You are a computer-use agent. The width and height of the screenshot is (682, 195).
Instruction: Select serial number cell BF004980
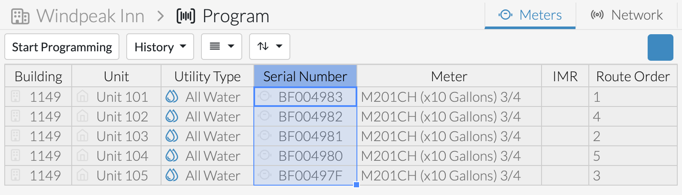305,156
